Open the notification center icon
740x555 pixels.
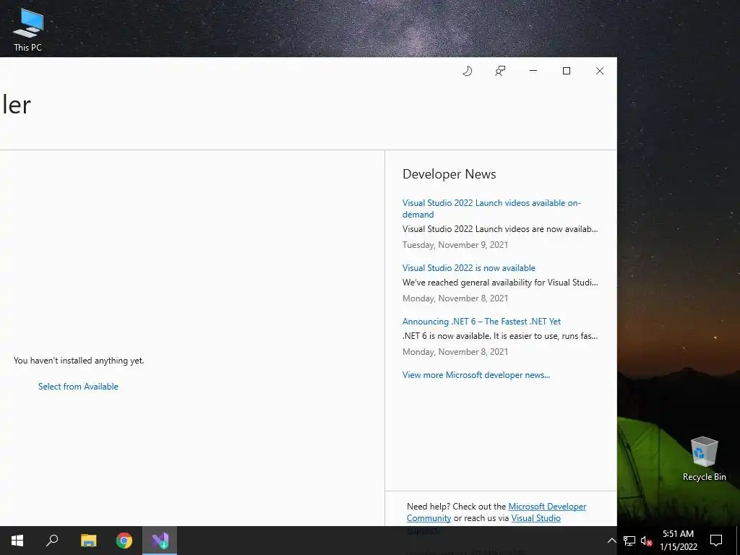pyautogui.click(x=716, y=541)
